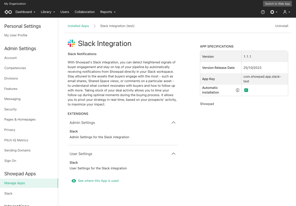
Task: Collapse the User Settings extension section
Action: click(174, 154)
